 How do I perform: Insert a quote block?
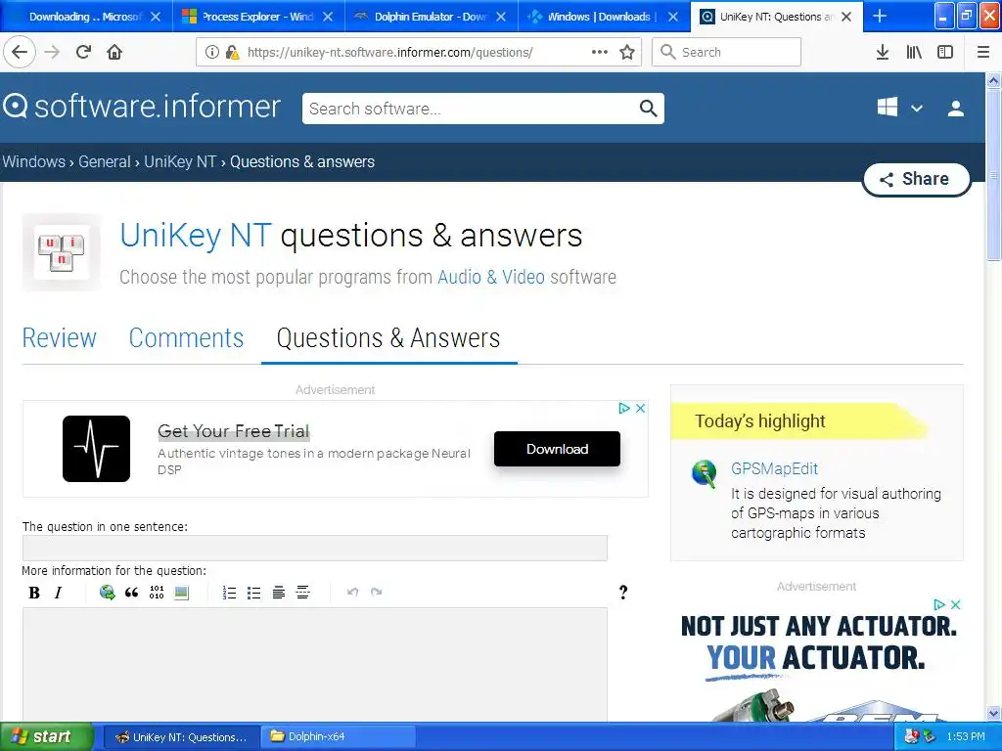click(132, 593)
